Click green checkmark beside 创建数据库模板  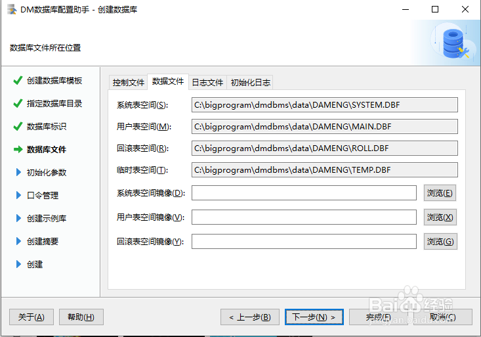pos(18,81)
